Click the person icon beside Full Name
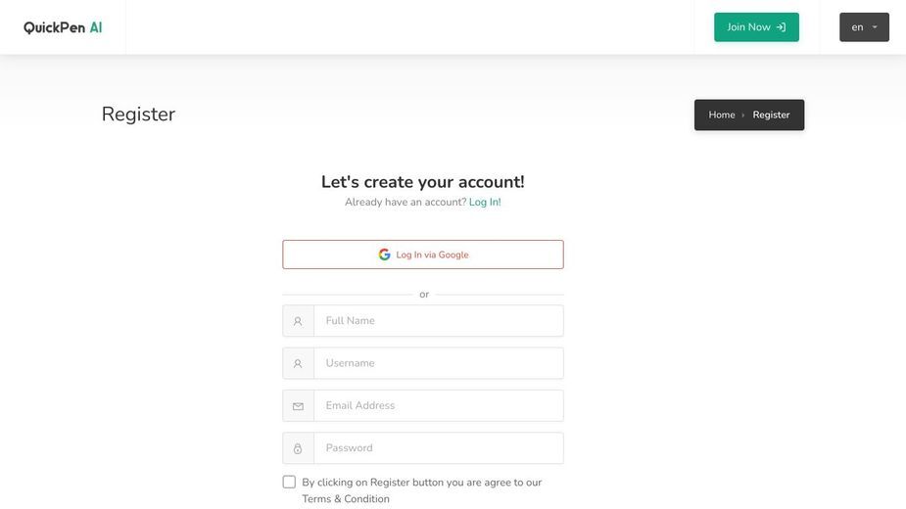The image size is (906, 509). tap(298, 321)
